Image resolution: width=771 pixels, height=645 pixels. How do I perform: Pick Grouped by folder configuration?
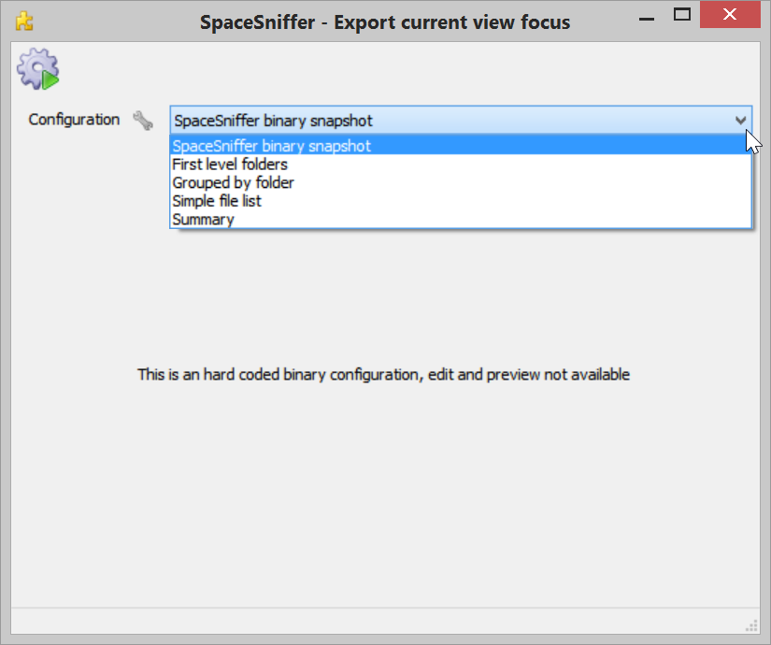[x=461, y=182]
